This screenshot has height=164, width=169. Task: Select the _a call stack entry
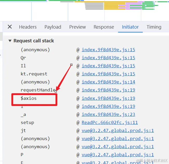[23, 115]
